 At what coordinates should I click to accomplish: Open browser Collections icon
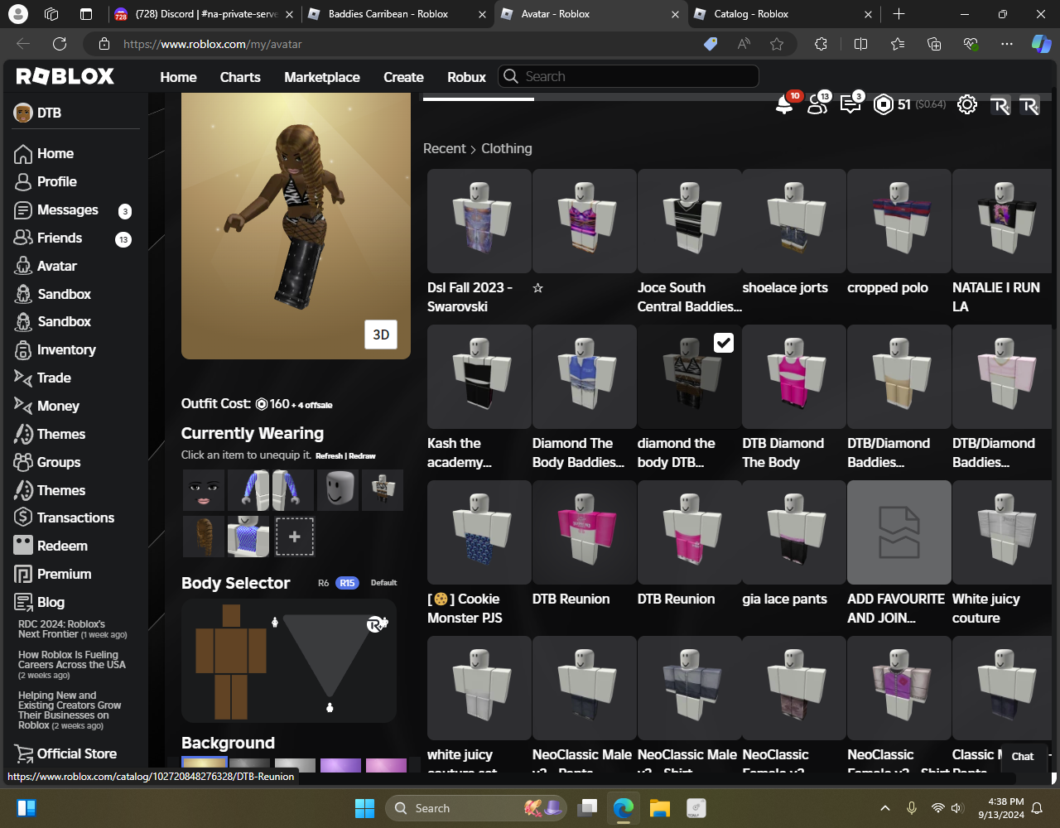(934, 44)
